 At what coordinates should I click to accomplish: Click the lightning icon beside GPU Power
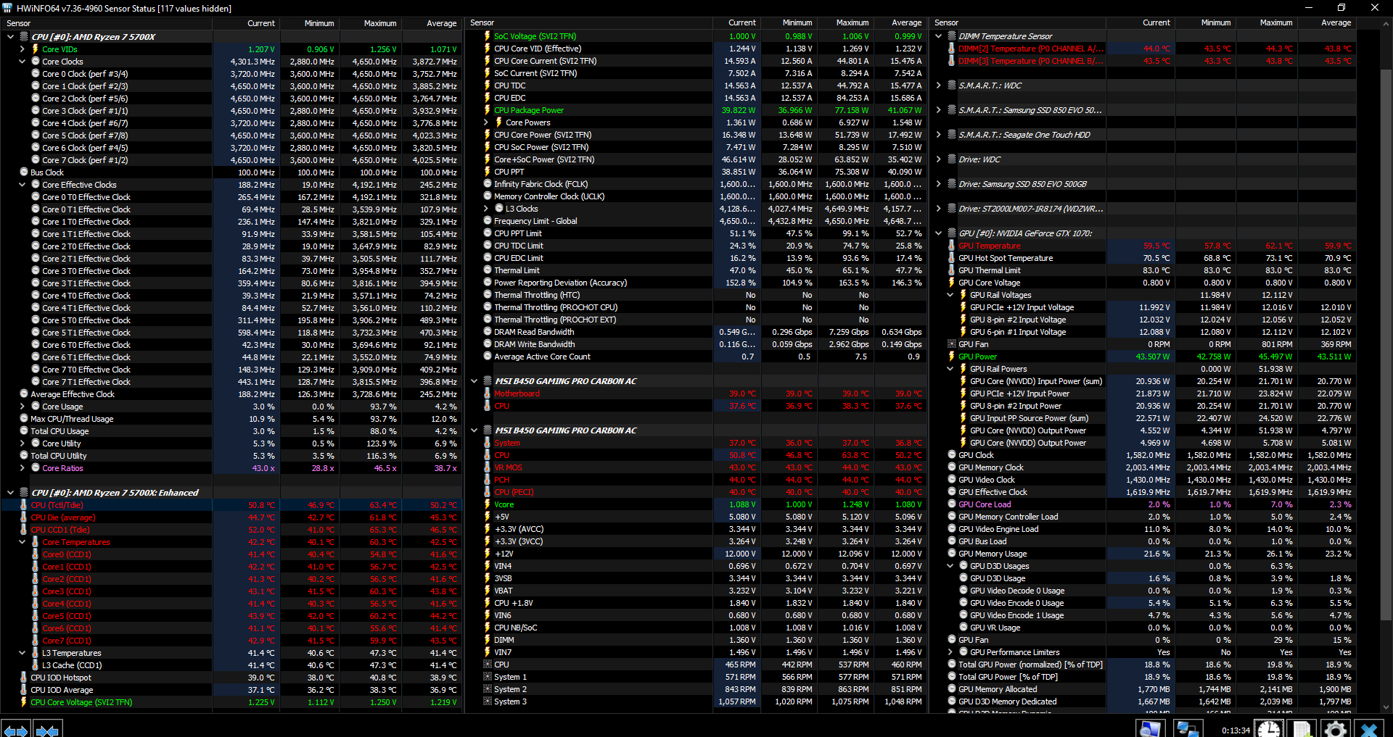(952, 357)
